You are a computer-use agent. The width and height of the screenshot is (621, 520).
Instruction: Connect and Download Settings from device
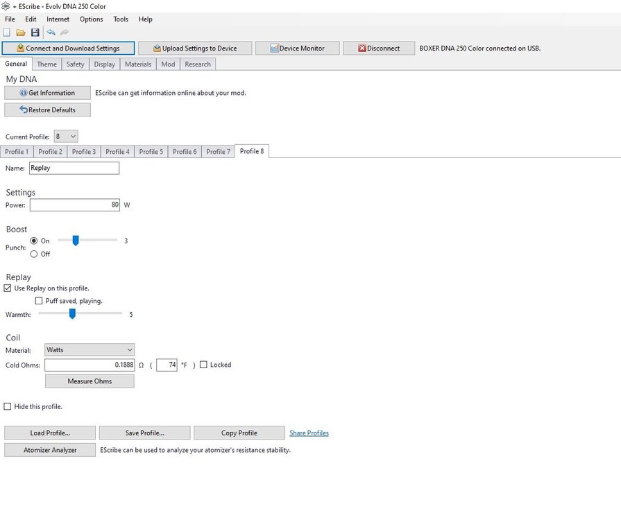[x=68, y=49]
